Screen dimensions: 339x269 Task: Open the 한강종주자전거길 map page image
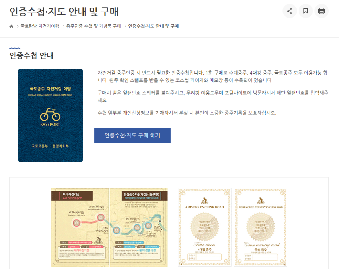pos(139,227)
